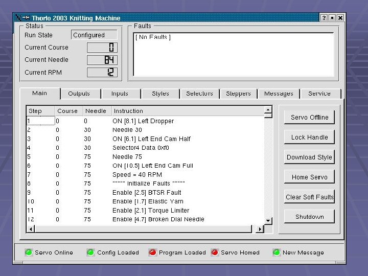Click the green Servo Online indicator light
Screen dimensions: 368x276
29,252
